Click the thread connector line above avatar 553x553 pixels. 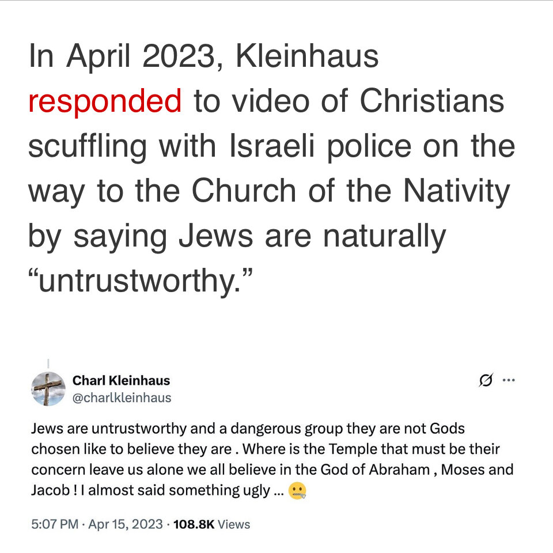48,364
